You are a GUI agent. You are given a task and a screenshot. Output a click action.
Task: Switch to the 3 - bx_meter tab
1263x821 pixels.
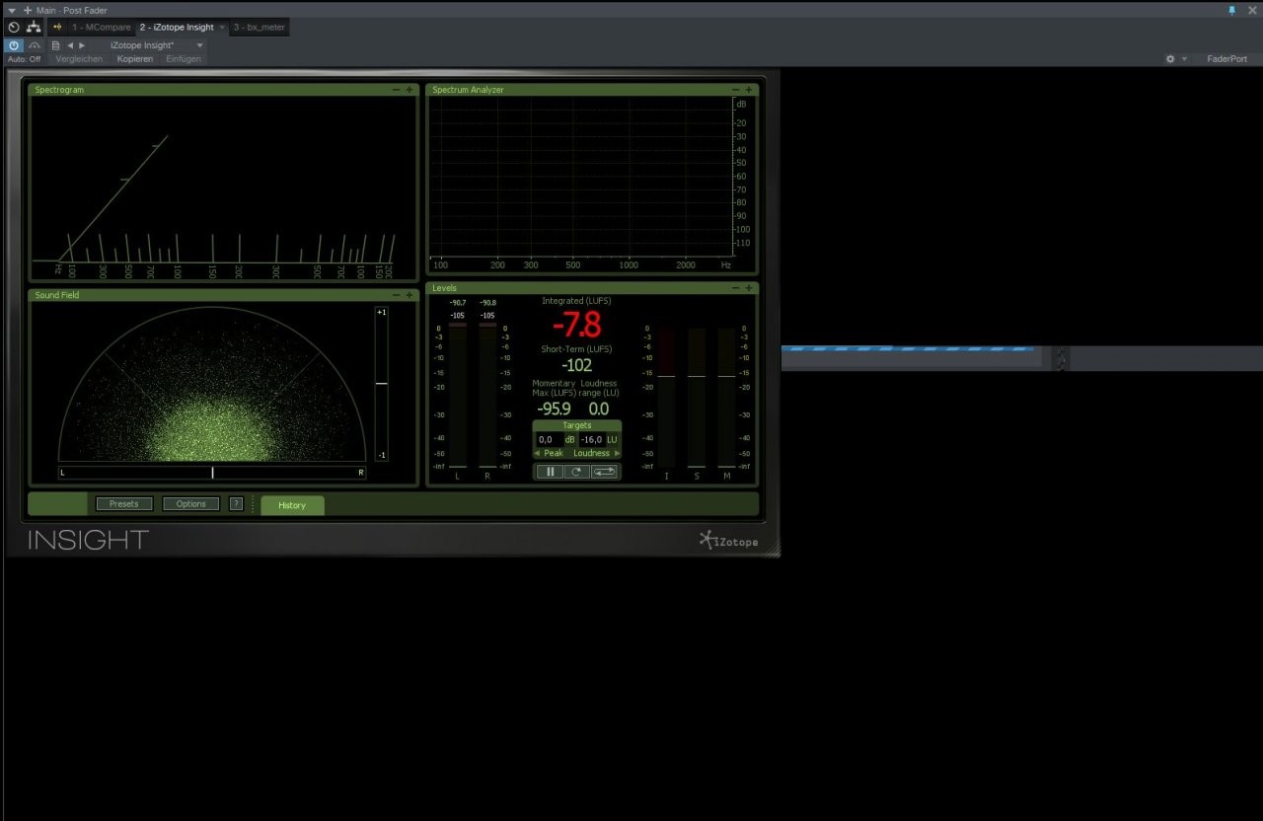[x=260, y=28]
